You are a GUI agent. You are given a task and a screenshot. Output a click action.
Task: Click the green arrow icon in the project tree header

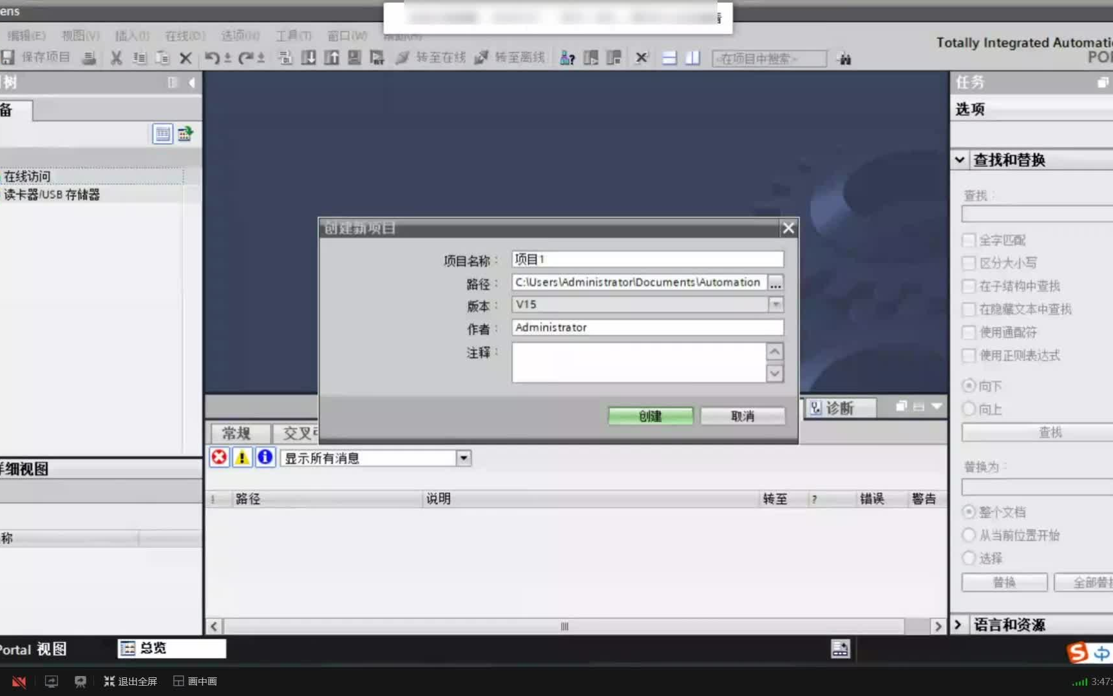[185, 133]
